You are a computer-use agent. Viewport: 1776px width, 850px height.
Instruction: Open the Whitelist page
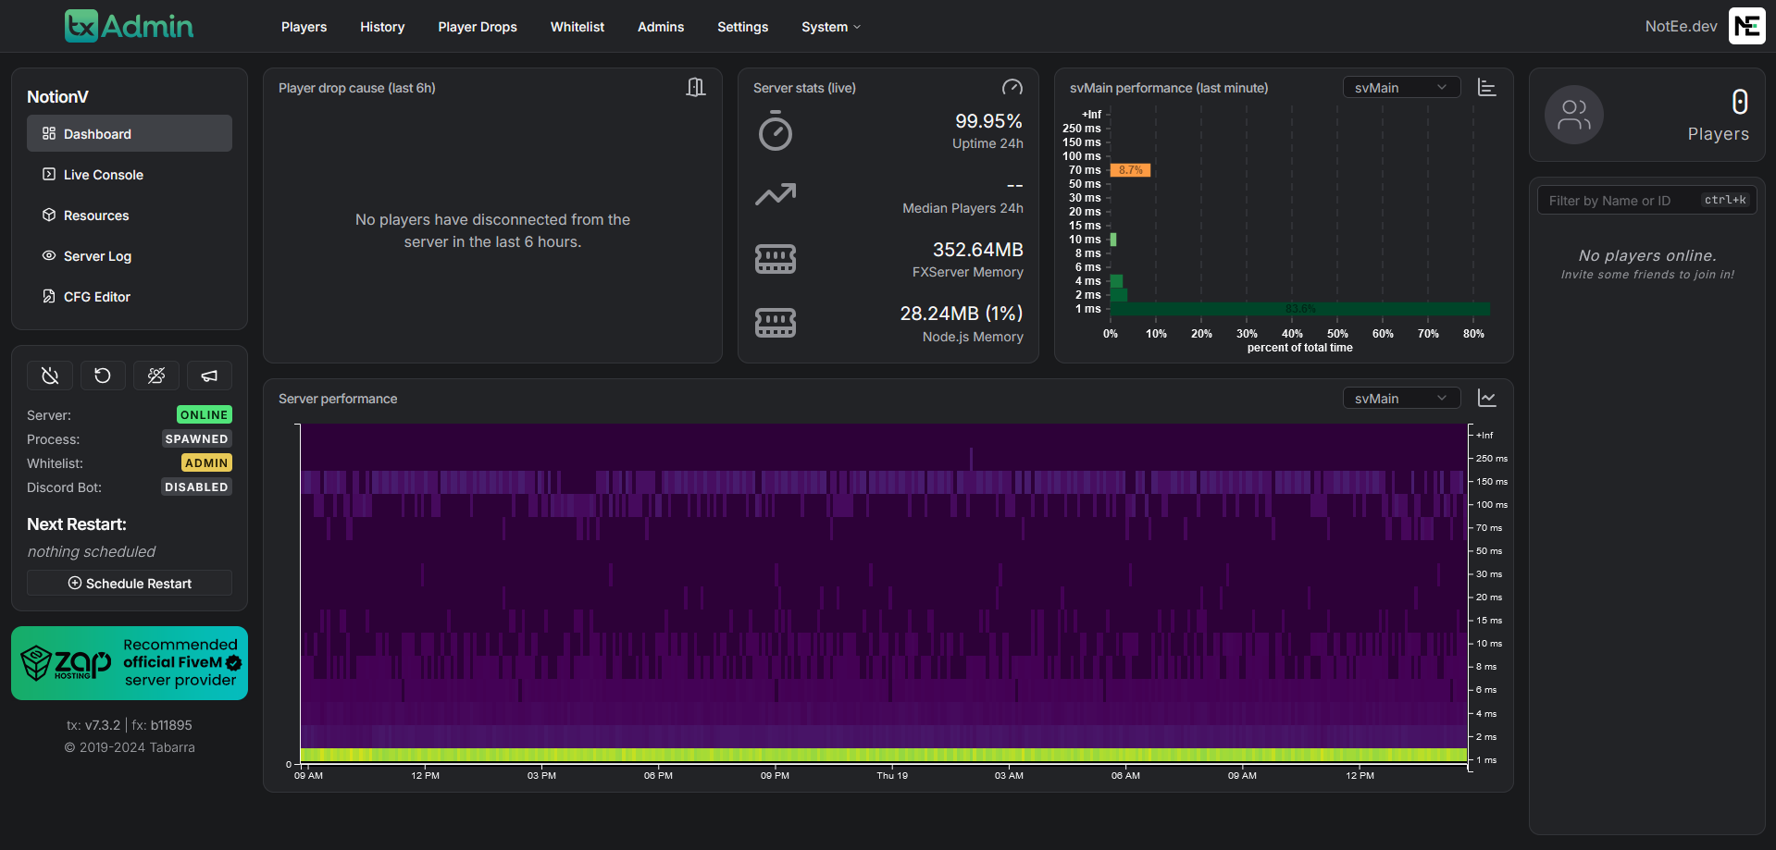point(577,27)
